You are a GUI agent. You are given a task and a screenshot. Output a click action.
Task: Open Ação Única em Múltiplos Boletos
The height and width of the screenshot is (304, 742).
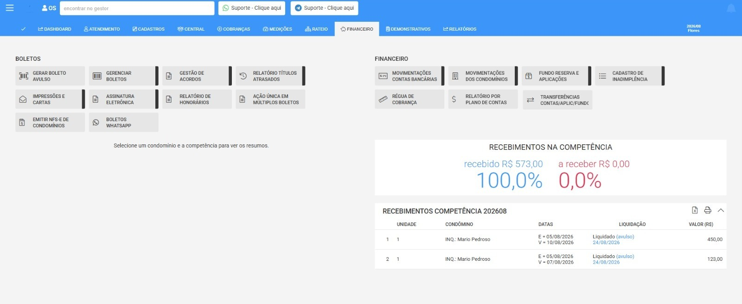click(x=270, y=99)
